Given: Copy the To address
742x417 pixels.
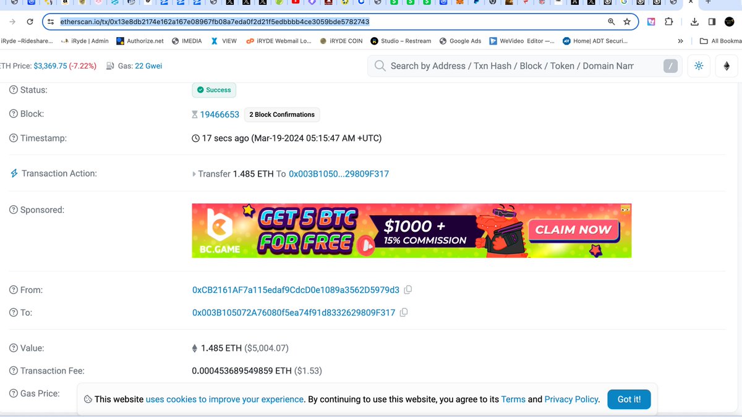Looking at the screenshot, I should (404, 313).
